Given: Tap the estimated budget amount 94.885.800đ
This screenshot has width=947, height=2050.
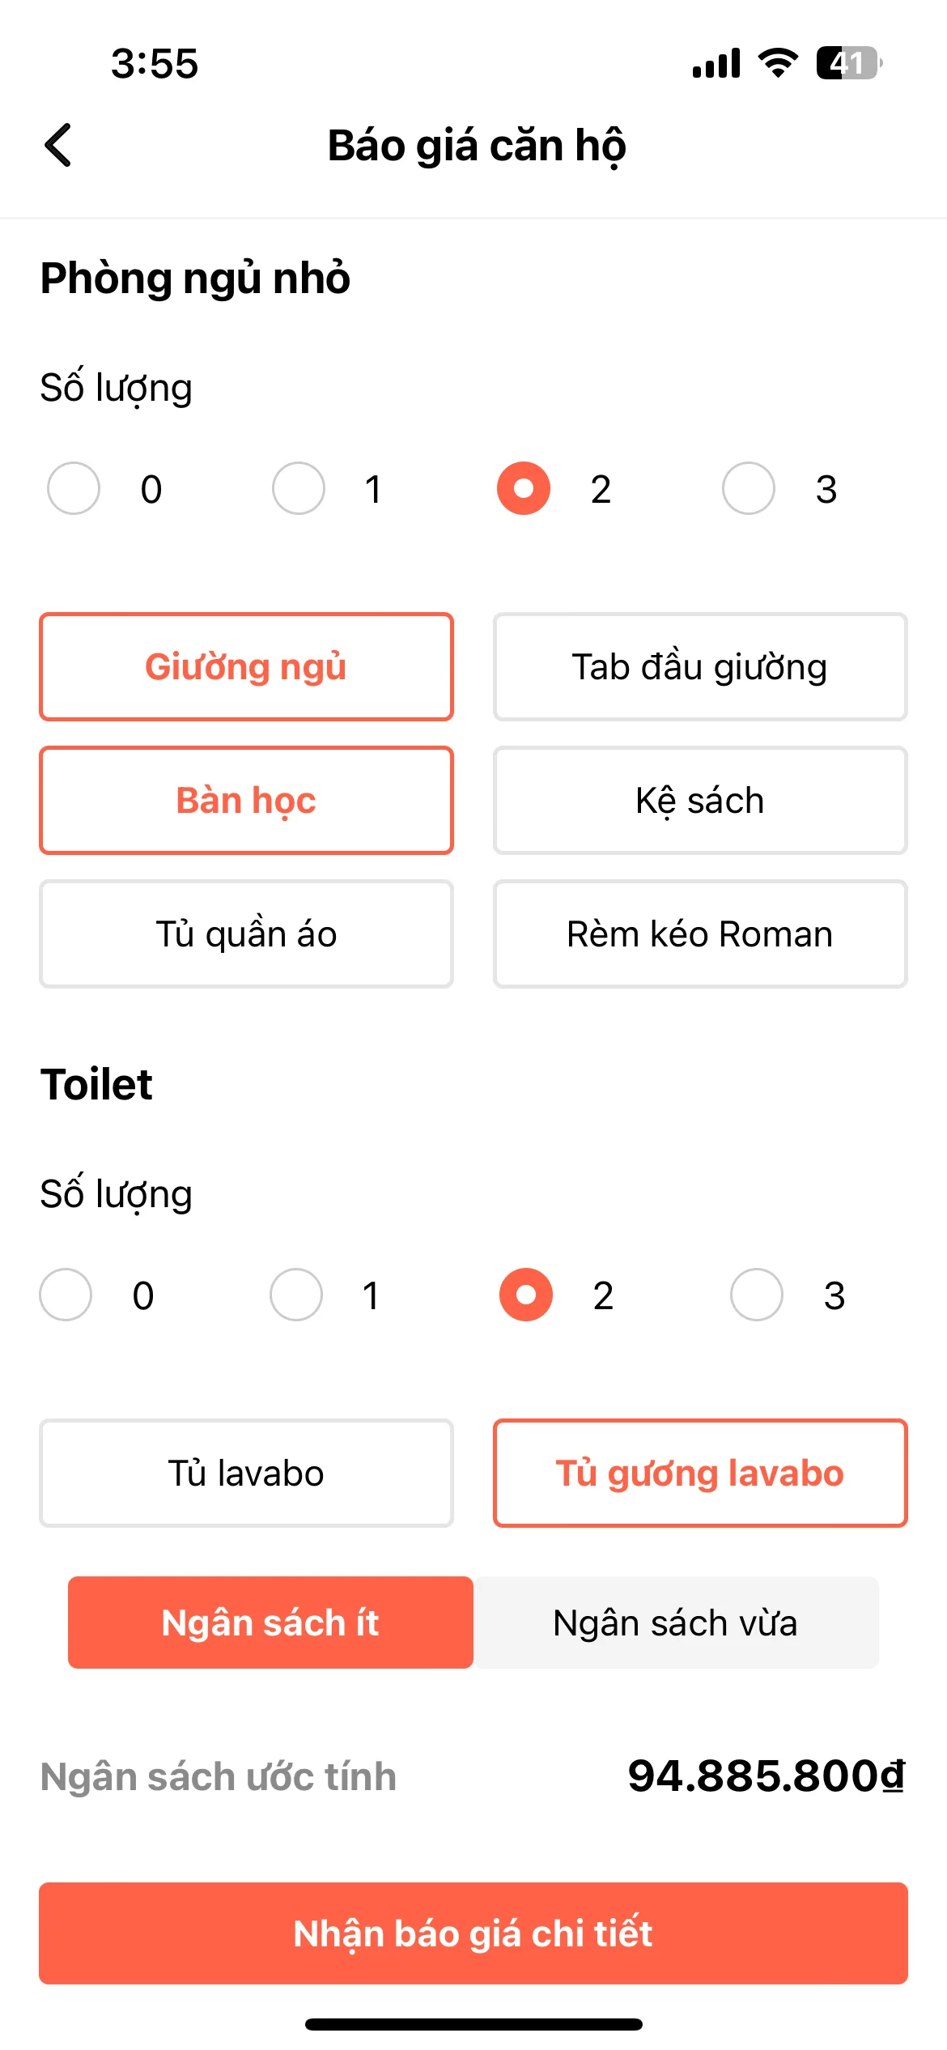Looking at the screenshot, I should click(x=767, y=1776).
